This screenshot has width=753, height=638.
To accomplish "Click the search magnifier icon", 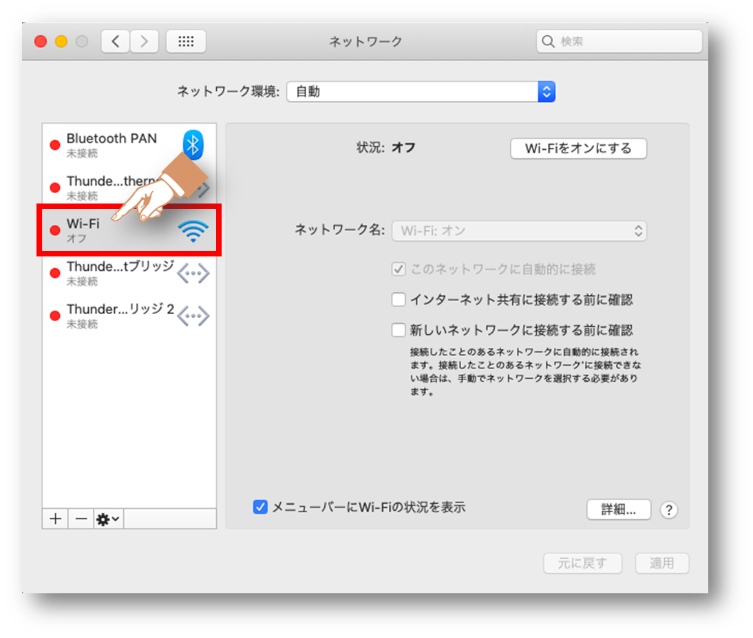I will 548,42.
